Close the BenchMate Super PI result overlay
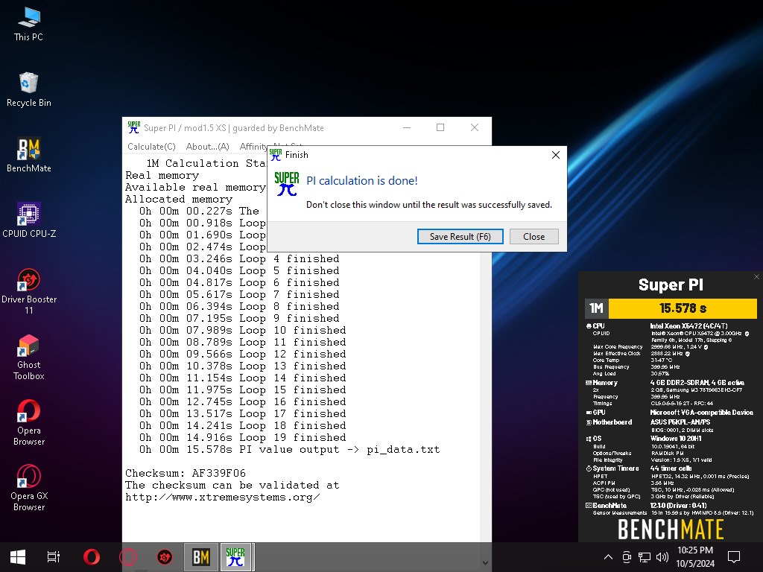 coord(756,277)
